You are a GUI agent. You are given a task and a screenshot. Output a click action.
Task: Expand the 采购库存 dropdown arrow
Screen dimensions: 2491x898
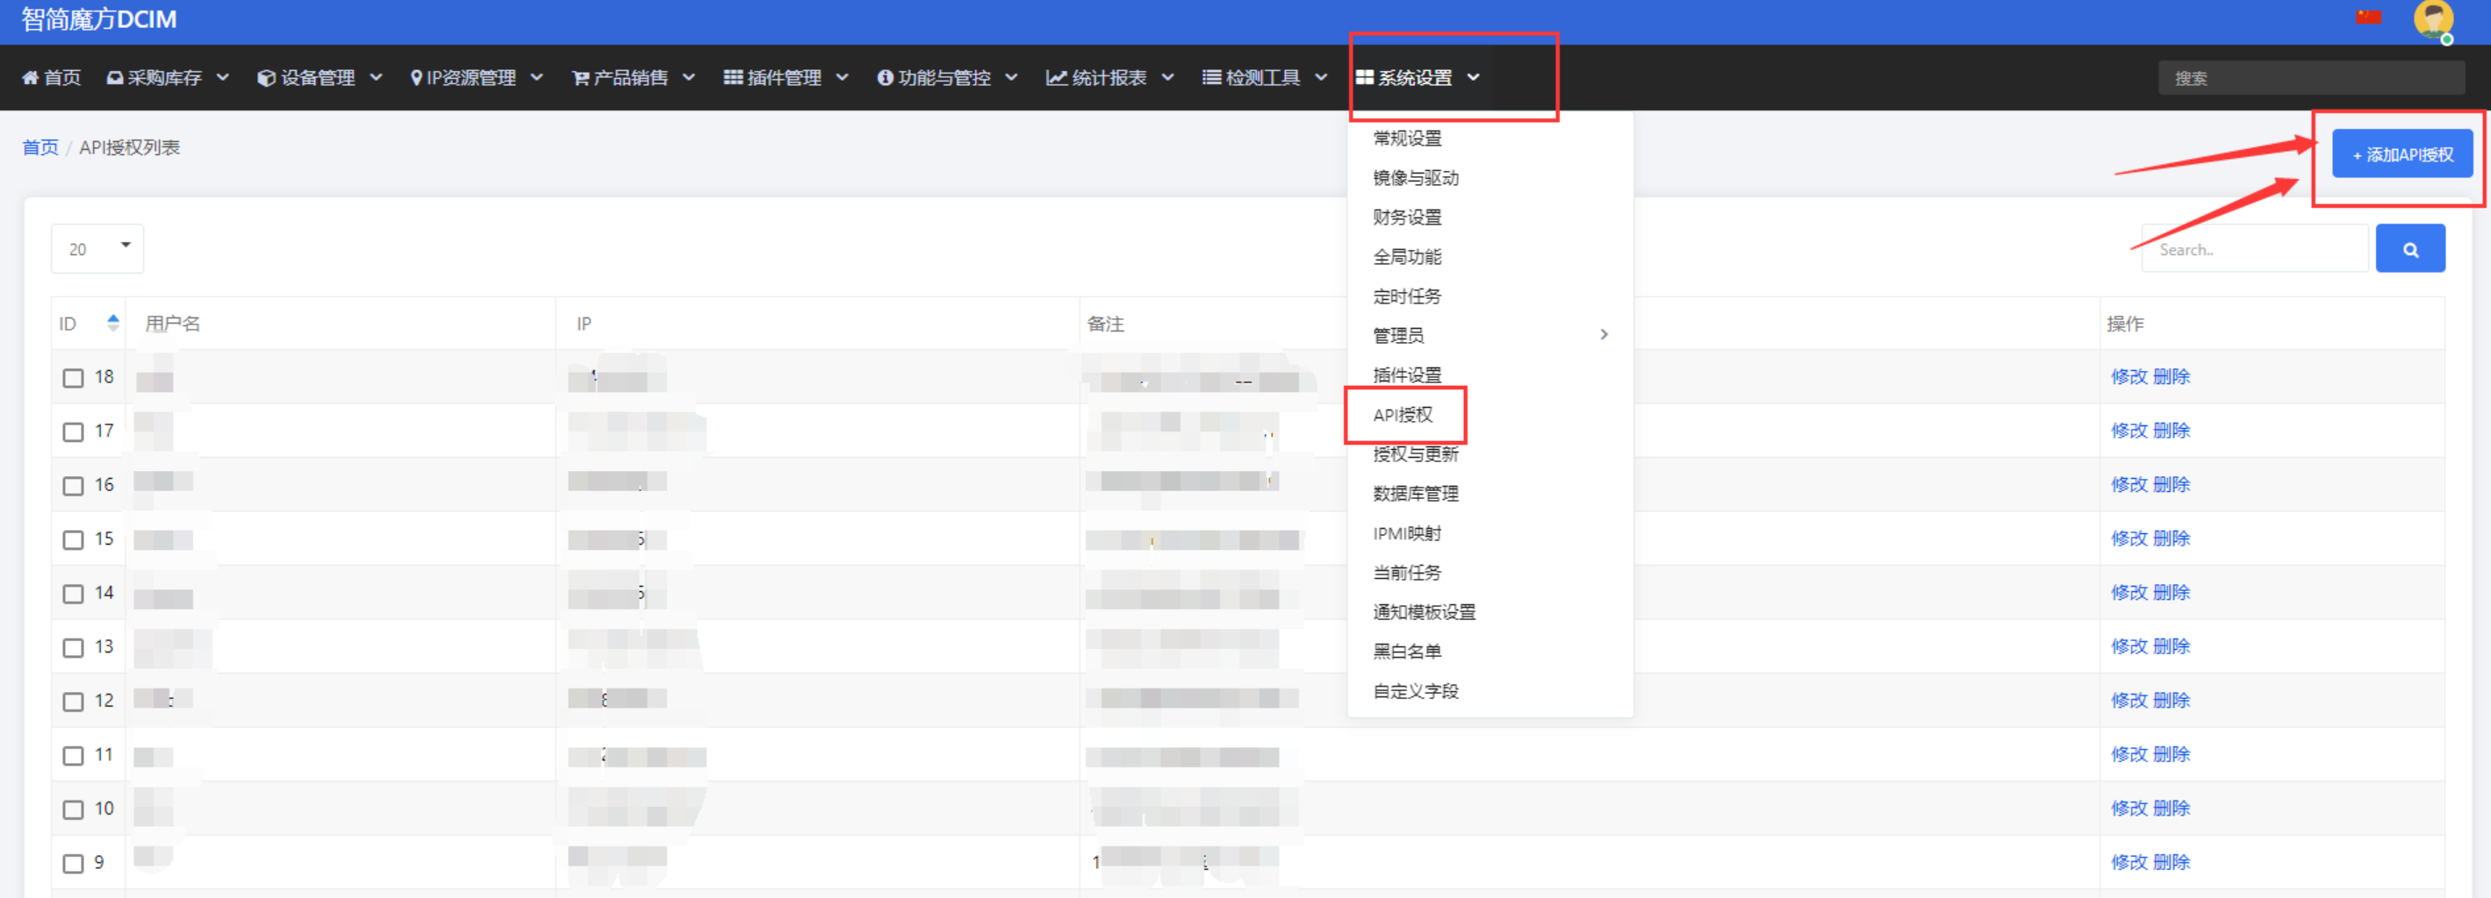(222, 77)
